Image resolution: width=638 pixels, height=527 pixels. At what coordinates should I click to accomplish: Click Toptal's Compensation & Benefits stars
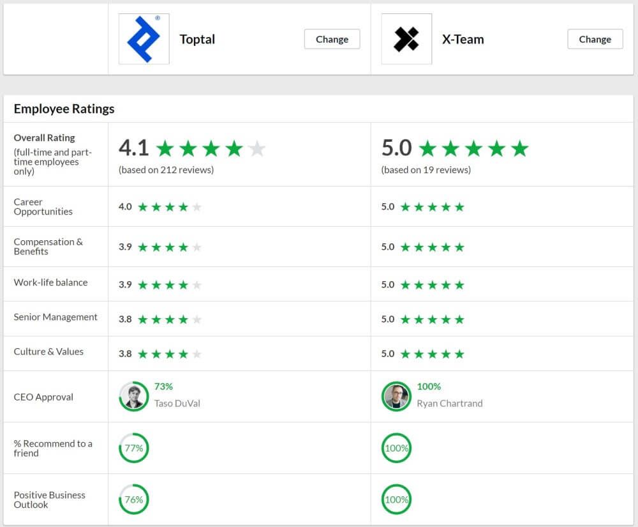pyautogui.click(x=170, y=247)
